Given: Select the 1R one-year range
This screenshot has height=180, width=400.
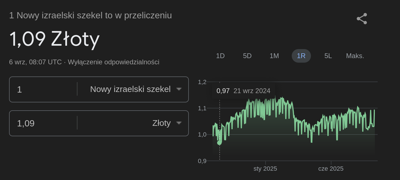Looking at the screenshot, I should [301, 56].
